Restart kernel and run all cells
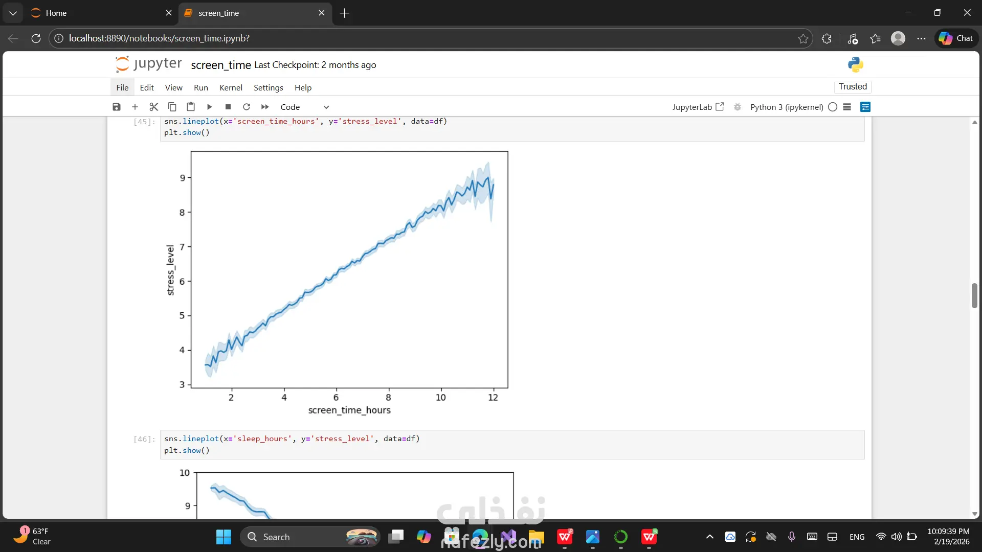982x552 pixels. tap(265, 107)
